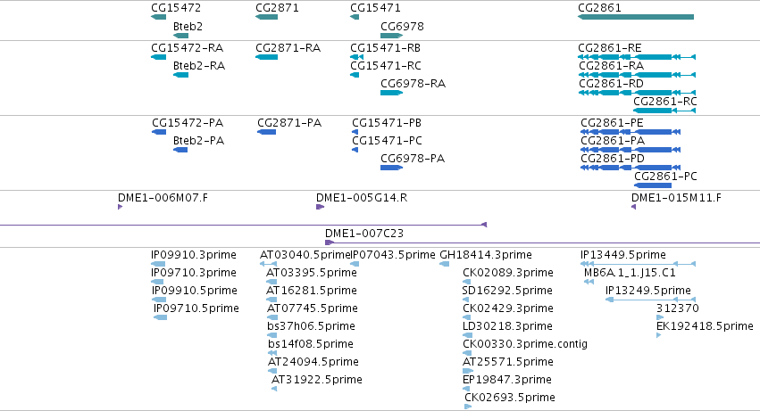Open the CG6978 gene label
760x411 pixels.
402,27
